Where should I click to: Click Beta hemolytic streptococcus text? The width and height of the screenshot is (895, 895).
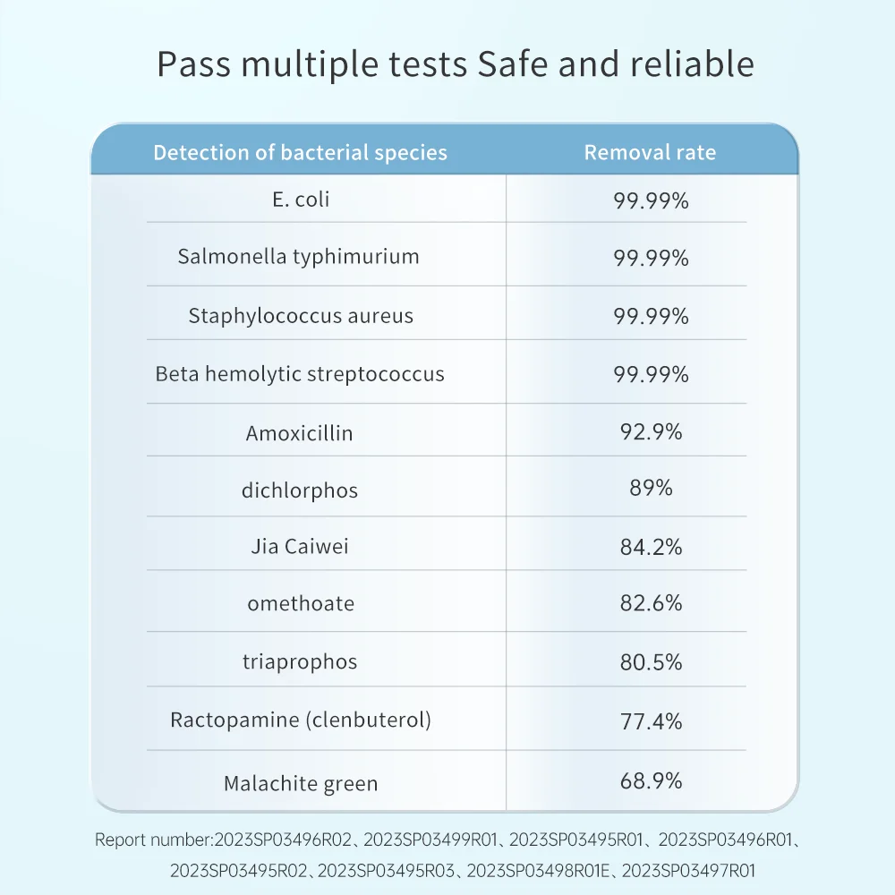pyautogui.click(x=300, y=373)
